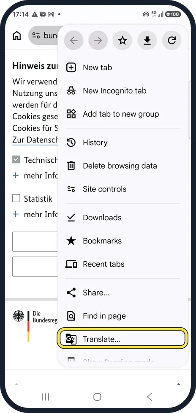Viewport: 196px width, 413px height.
Task: Click the second empty cookie banner button
Action: [35, 267]
